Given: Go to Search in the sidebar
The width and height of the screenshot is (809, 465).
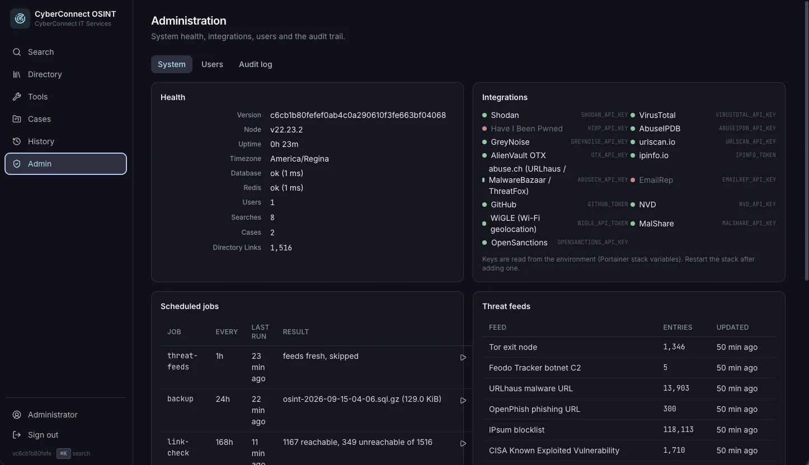Looking at the screenshot, I should pyautogui.click(x=65, y=52).
